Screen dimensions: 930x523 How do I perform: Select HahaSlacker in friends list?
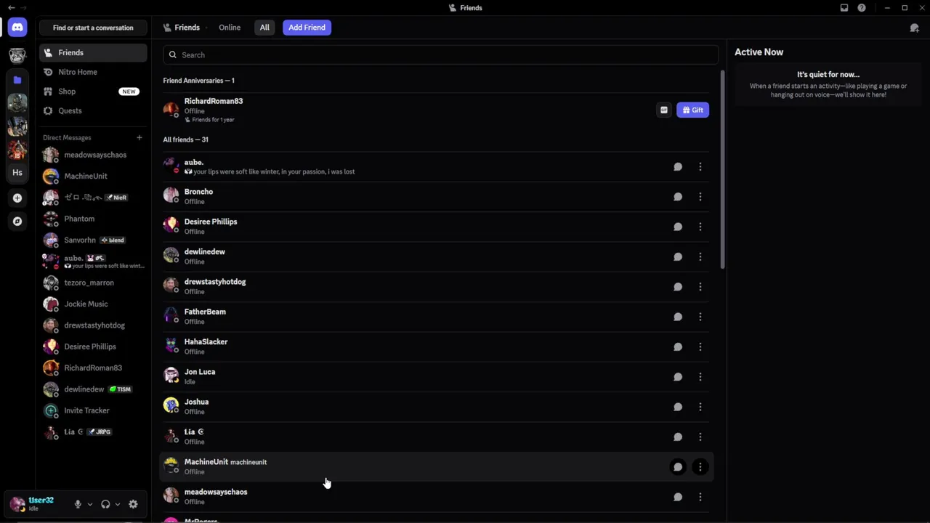tap(436, 346)
